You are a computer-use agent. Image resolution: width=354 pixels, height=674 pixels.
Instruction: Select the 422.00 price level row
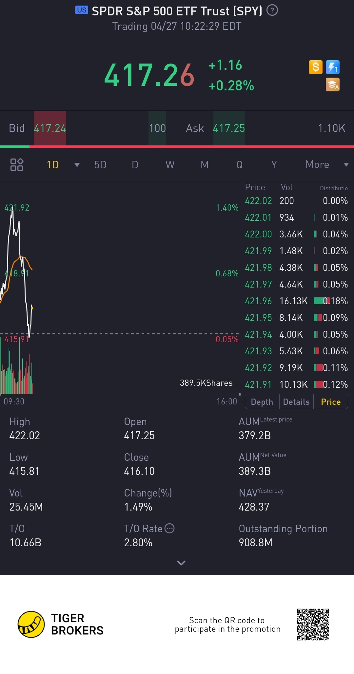[296, 234]
